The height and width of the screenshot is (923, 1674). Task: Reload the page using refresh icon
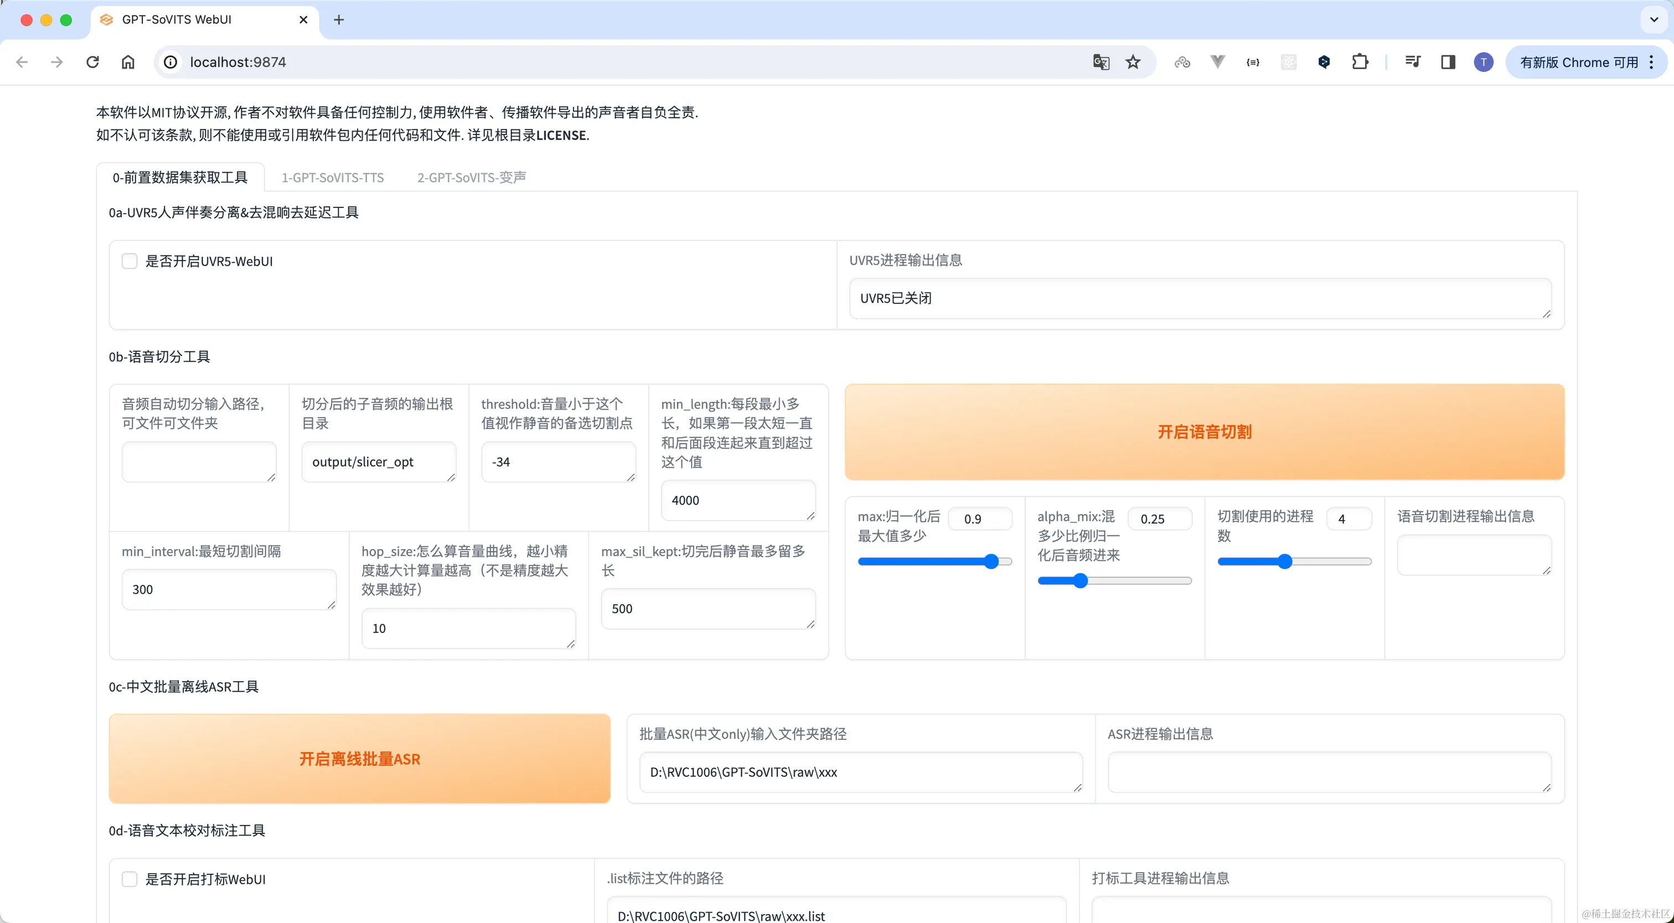coord(92,63)
